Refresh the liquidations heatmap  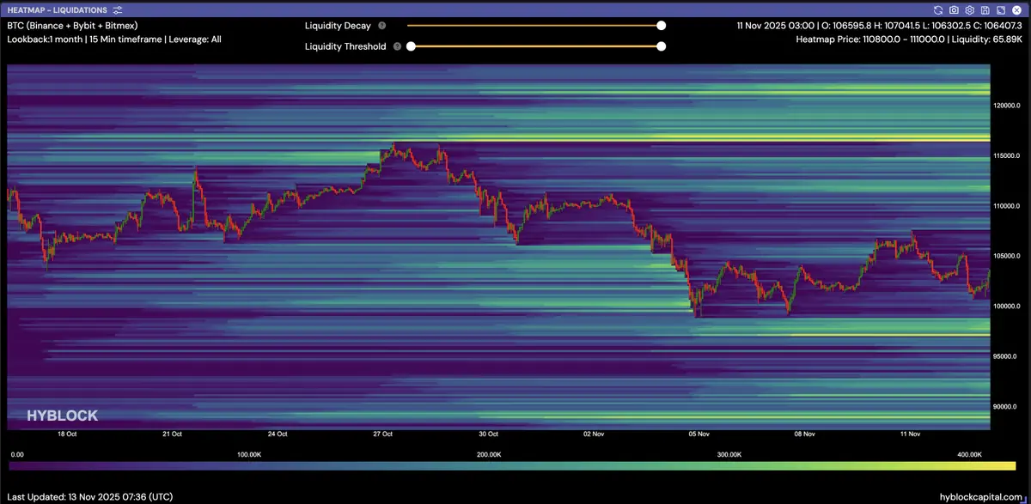(x=938, y=10)
